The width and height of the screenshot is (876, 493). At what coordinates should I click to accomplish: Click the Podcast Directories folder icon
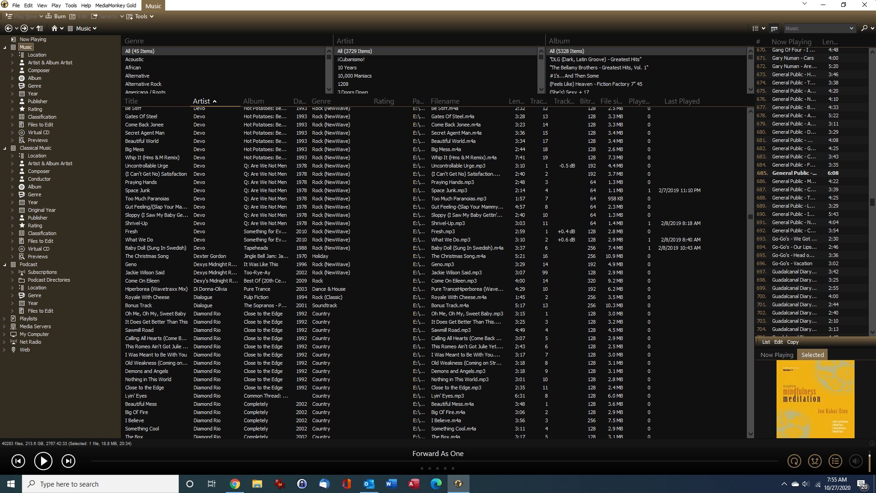click(x=21, y=280)
